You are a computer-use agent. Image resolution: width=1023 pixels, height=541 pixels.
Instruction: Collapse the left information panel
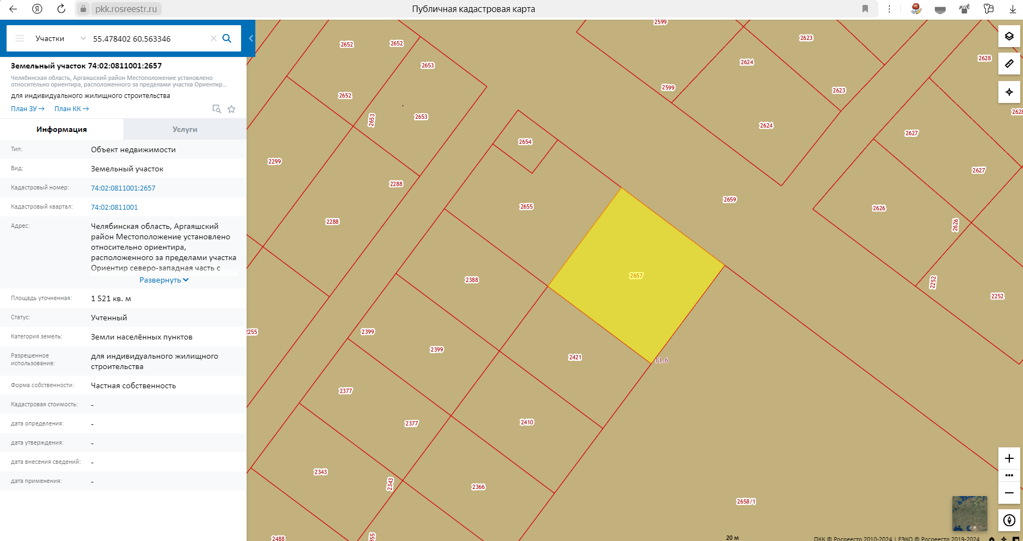tap(251, 38)
